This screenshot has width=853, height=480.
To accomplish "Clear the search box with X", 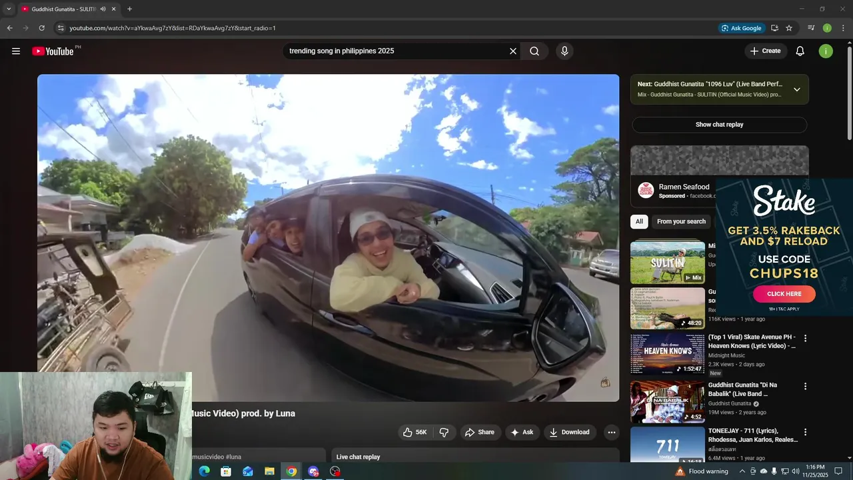I will (x=513, y=51).
